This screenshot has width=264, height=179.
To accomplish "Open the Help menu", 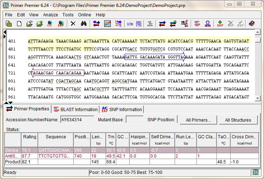I will (x=101, y=15).
